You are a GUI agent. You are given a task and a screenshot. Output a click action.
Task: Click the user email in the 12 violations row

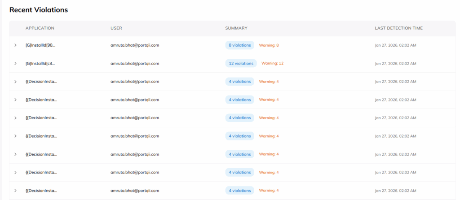click(135, 64)
